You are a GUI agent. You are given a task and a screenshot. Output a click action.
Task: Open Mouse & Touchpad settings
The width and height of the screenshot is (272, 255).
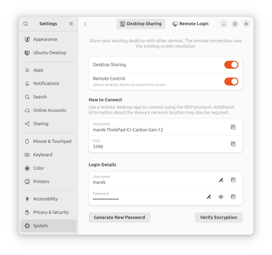click(x=48, y=141)
